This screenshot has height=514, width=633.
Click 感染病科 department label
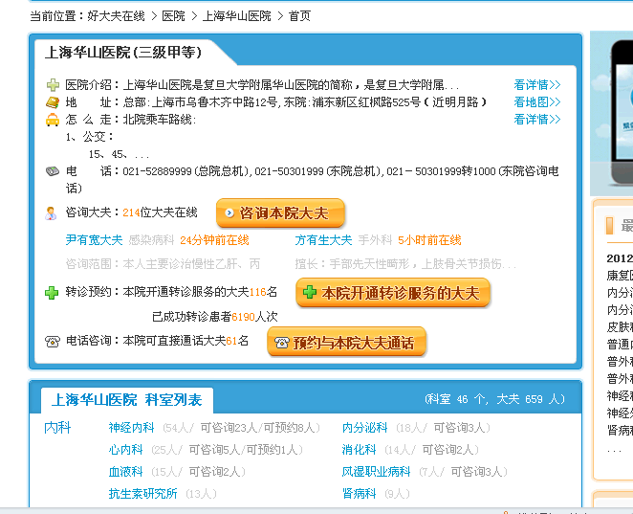tap(151, 240)
